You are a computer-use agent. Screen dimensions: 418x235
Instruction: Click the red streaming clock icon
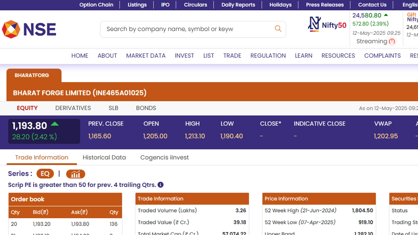click(392, 41)
